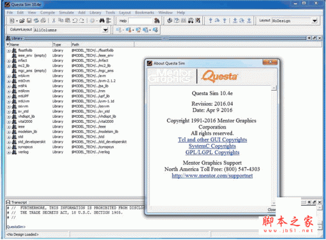Click the QuestaSim> transcript prompt
Viewport: 326px width, 240px height.
tap(16, 227)
